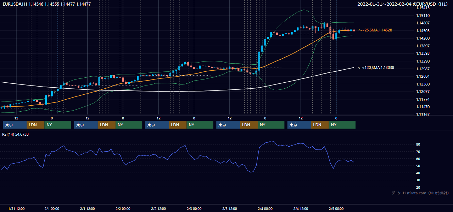Click the 1.13593 price axis label
The image size is (453, 212).
(x=423, y=53)
